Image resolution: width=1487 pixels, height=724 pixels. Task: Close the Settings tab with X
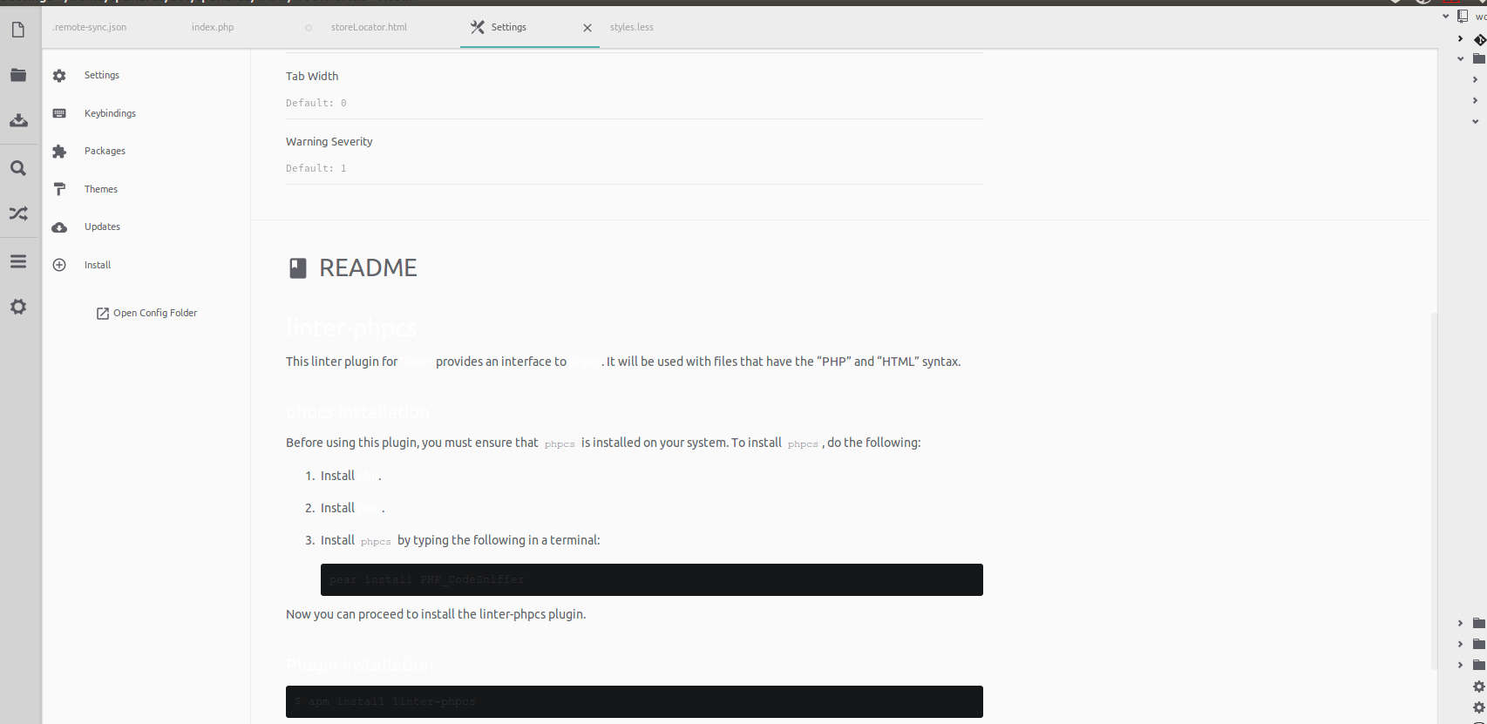(x=587, y=28)
